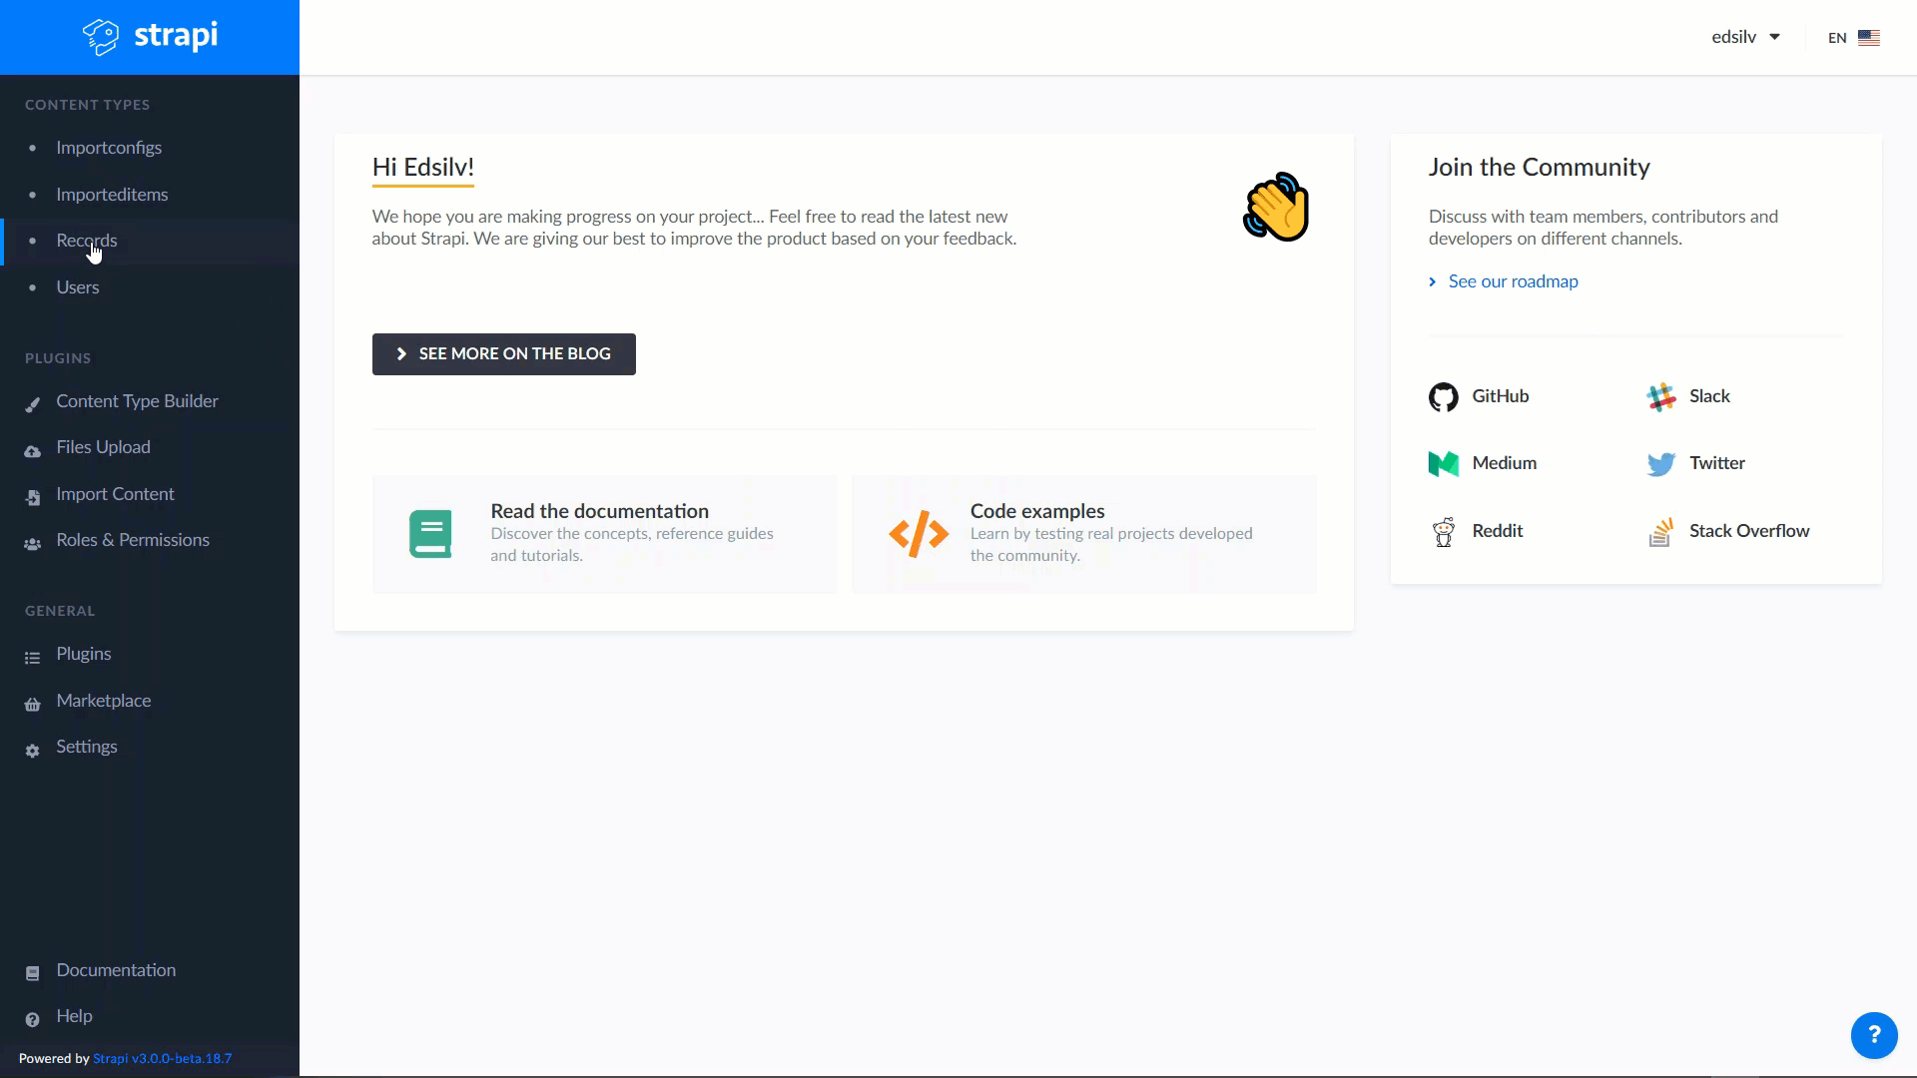Visit the GitHub community link
1917x1078 pixels.
pos(1479,397)
